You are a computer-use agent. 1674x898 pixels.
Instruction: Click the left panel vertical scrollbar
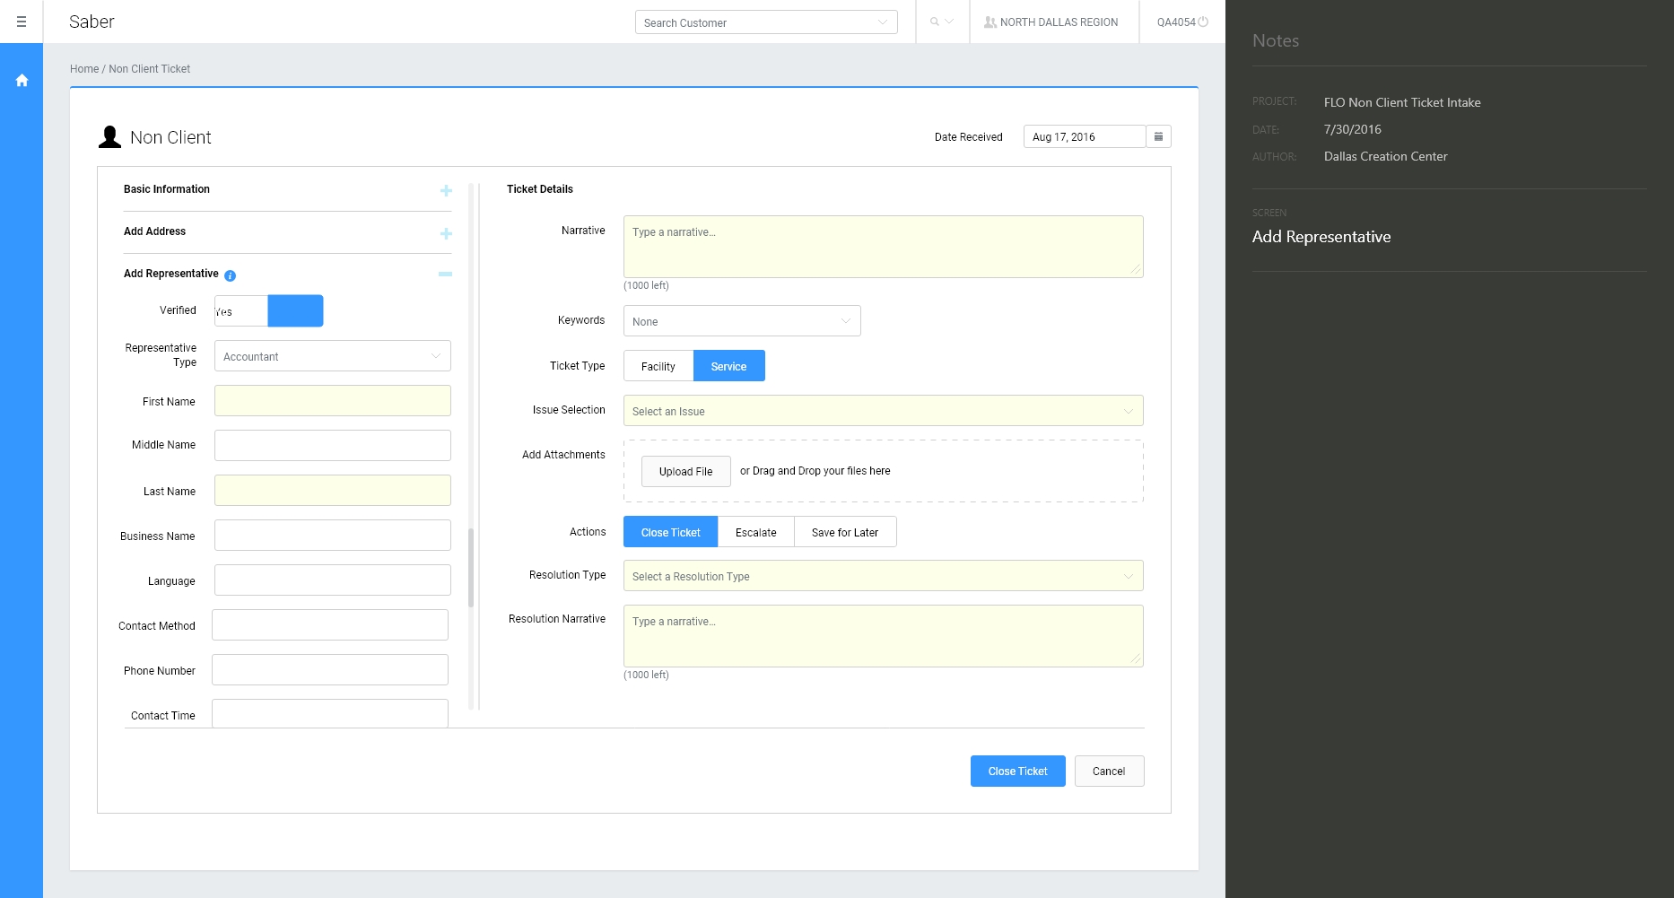coord(471,567)
